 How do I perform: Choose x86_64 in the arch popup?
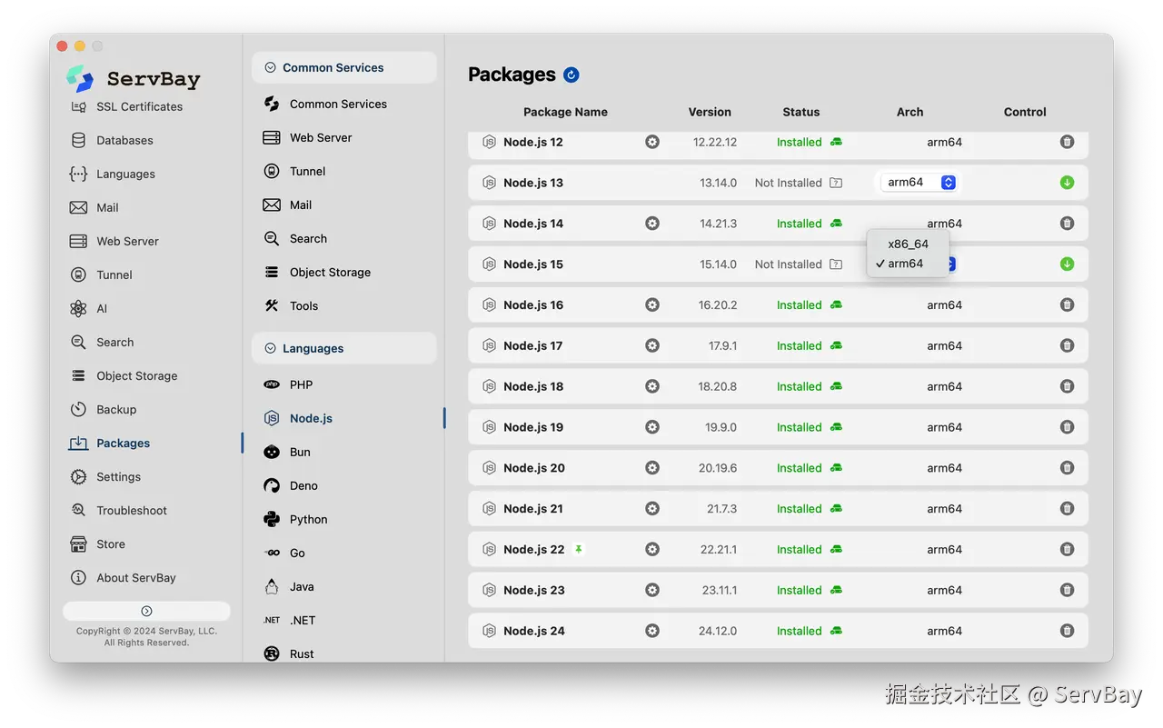[908, 244]
